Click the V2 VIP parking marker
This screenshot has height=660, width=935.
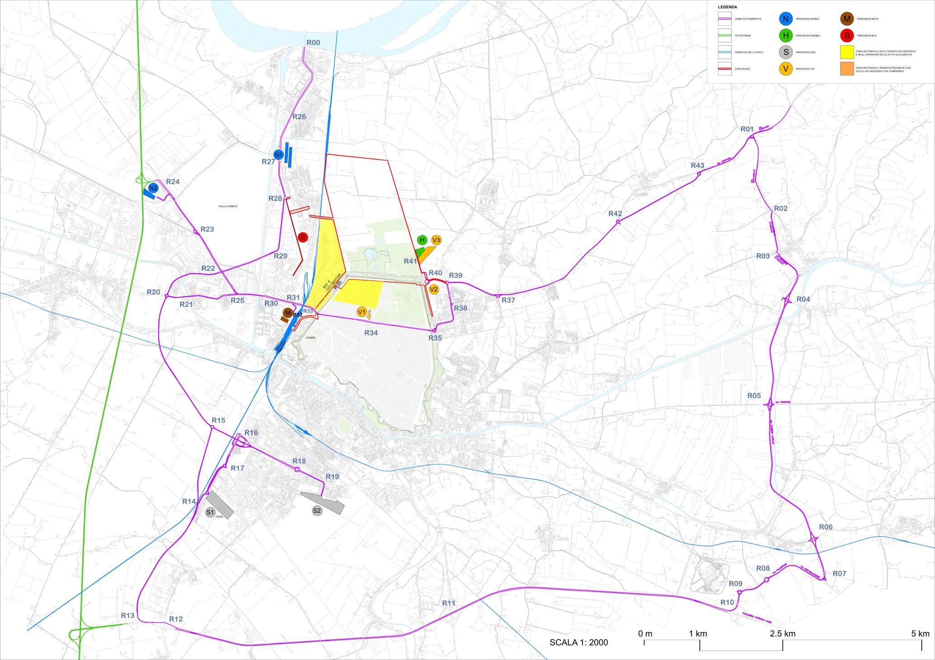[434, 289]
